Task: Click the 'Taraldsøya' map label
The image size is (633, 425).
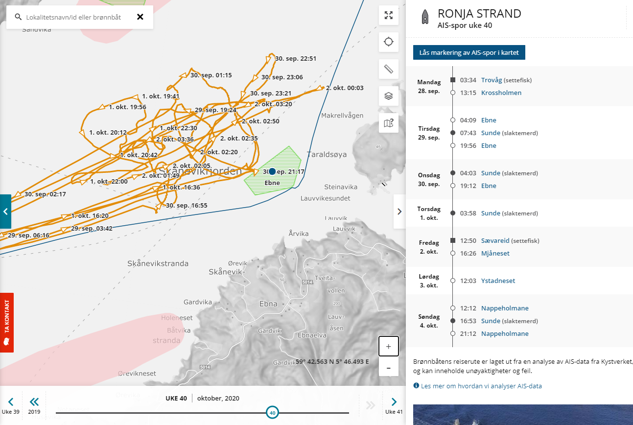Action: (327, 154)
